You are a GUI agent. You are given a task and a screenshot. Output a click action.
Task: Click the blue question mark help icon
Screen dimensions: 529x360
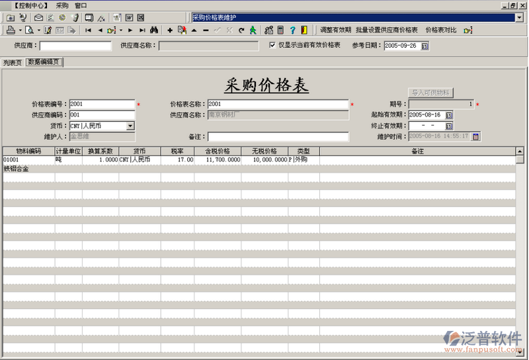pos(292,30)
